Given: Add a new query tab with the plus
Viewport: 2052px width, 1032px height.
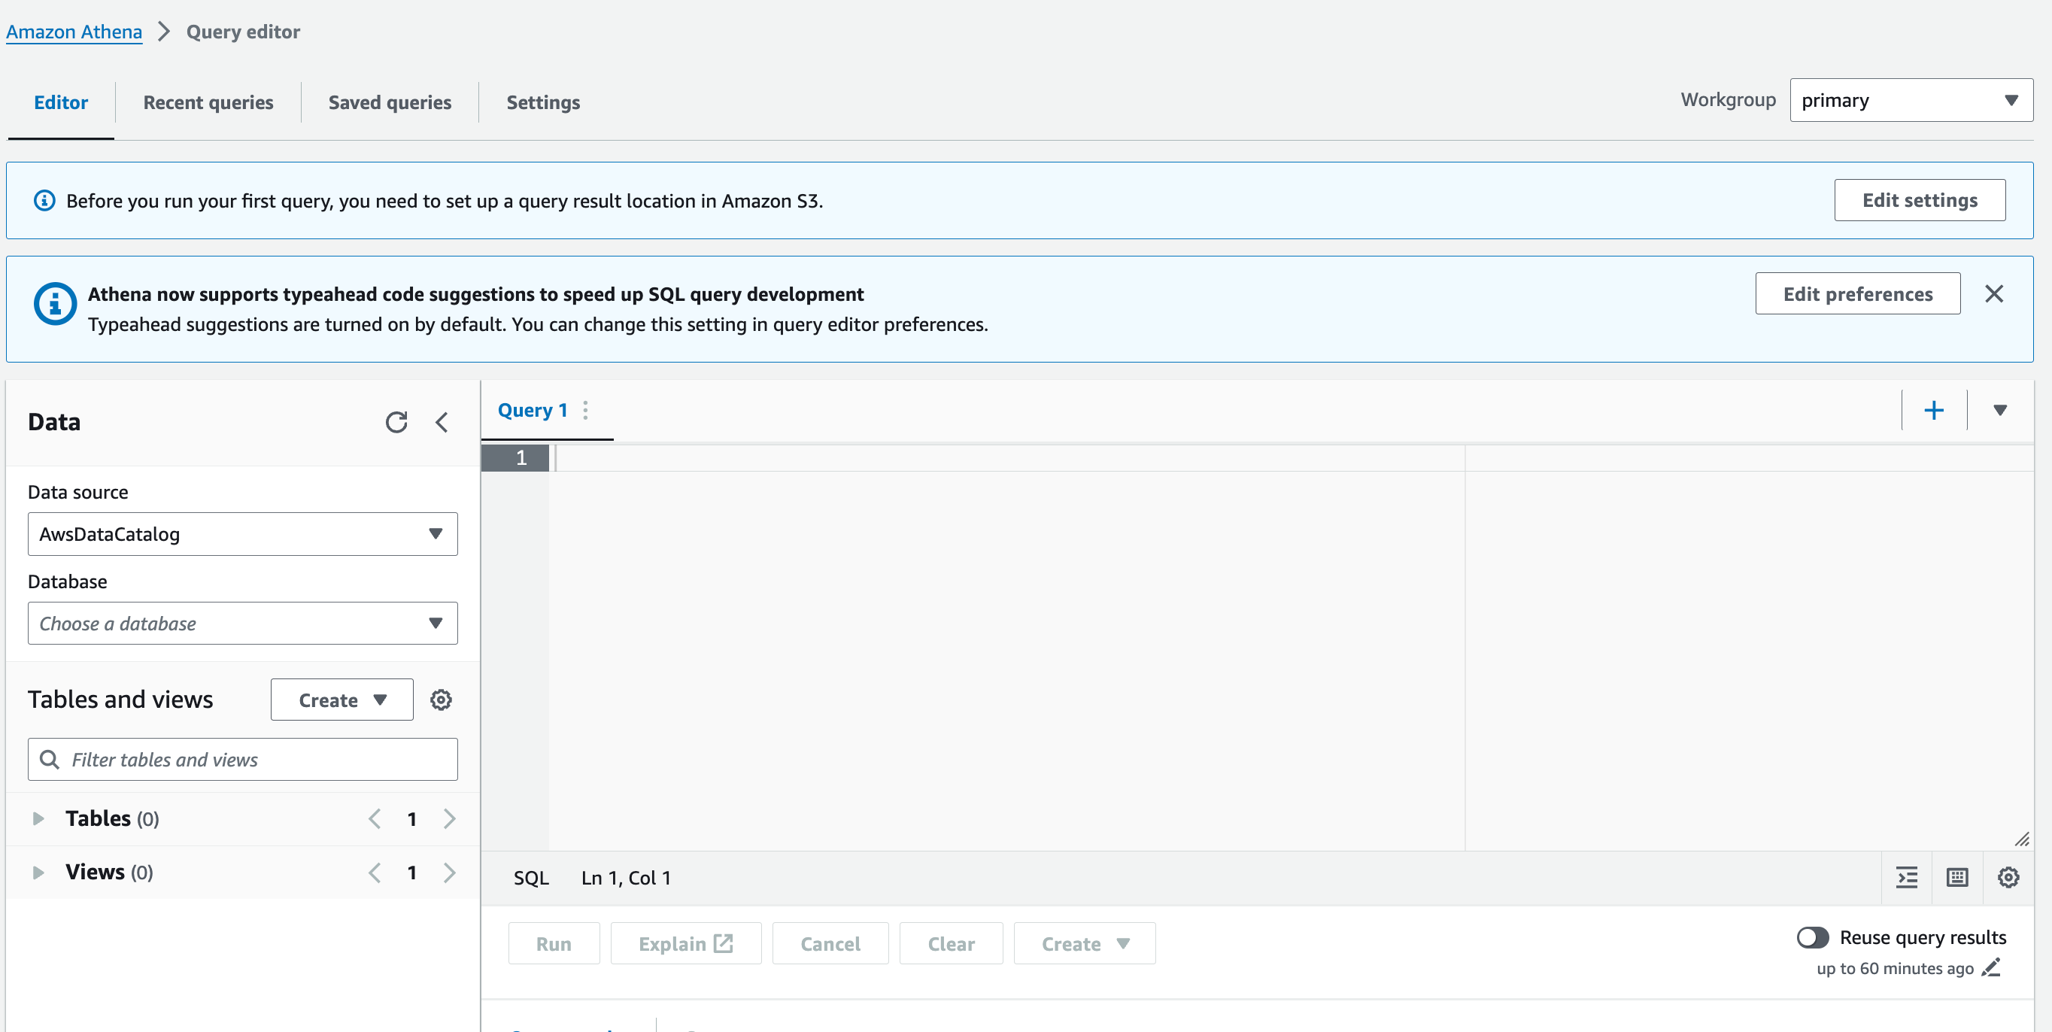Looking at the screenshot, I should coord(1935,409).
